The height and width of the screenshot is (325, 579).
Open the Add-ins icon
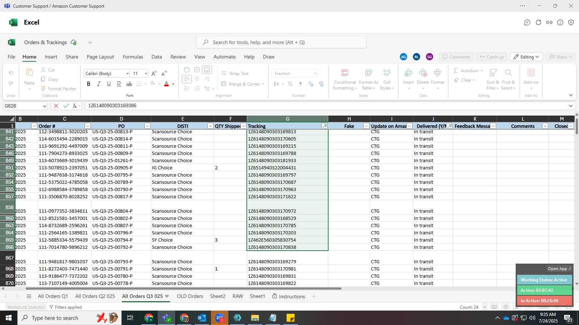(531, 73)
